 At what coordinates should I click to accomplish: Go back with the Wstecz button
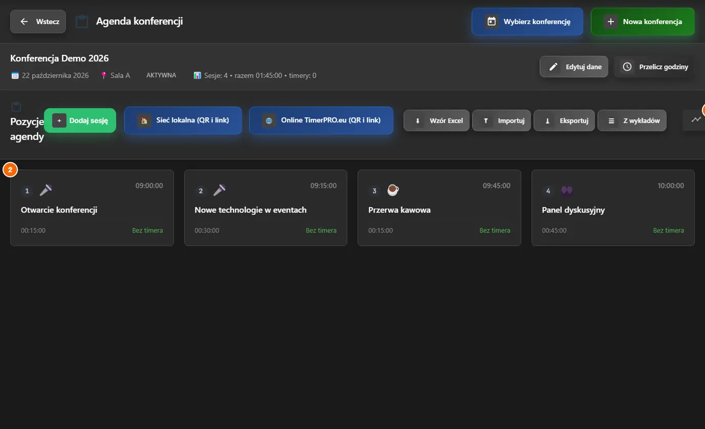pos(38,22)
